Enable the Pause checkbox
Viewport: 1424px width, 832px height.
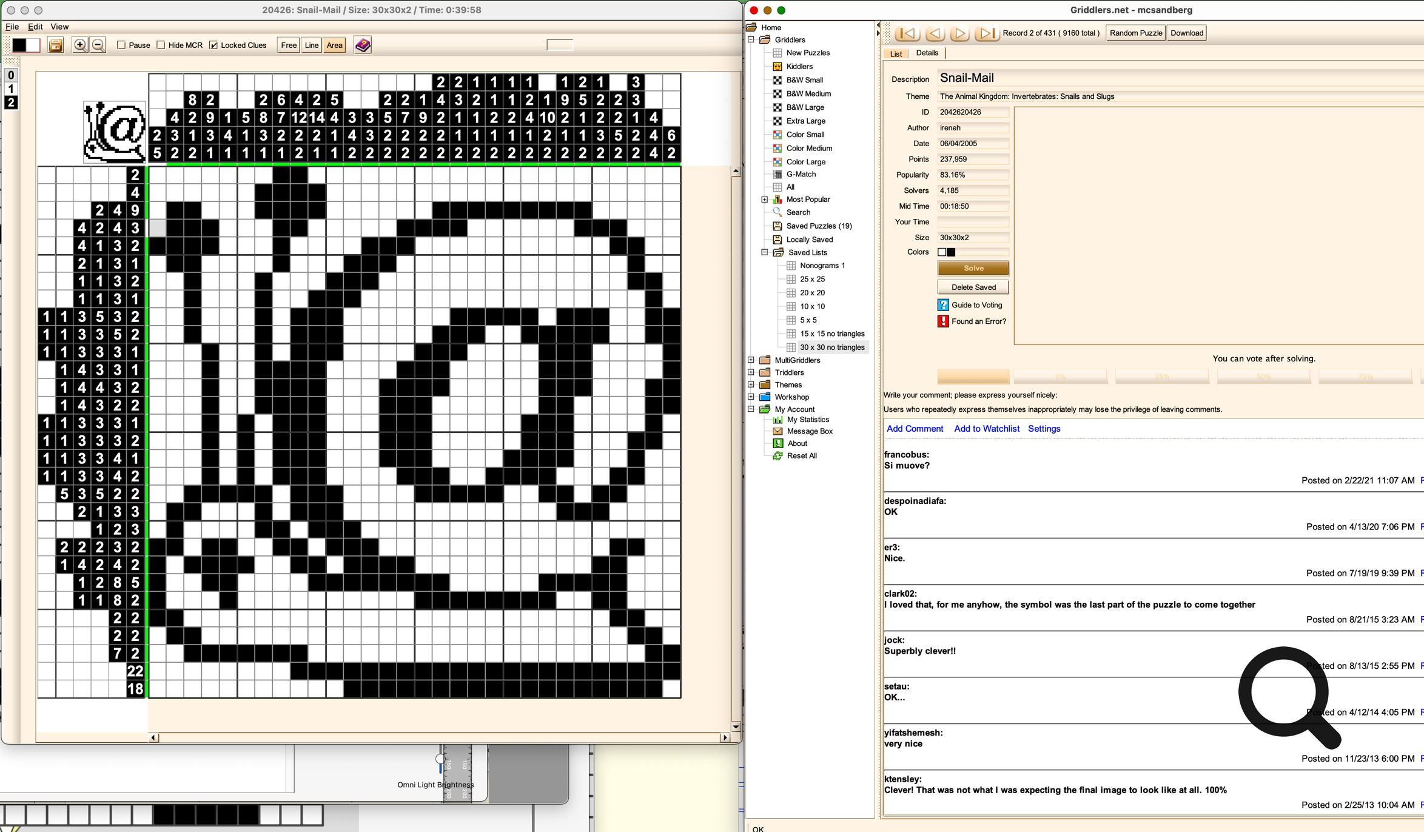click(x=121, y=45)
